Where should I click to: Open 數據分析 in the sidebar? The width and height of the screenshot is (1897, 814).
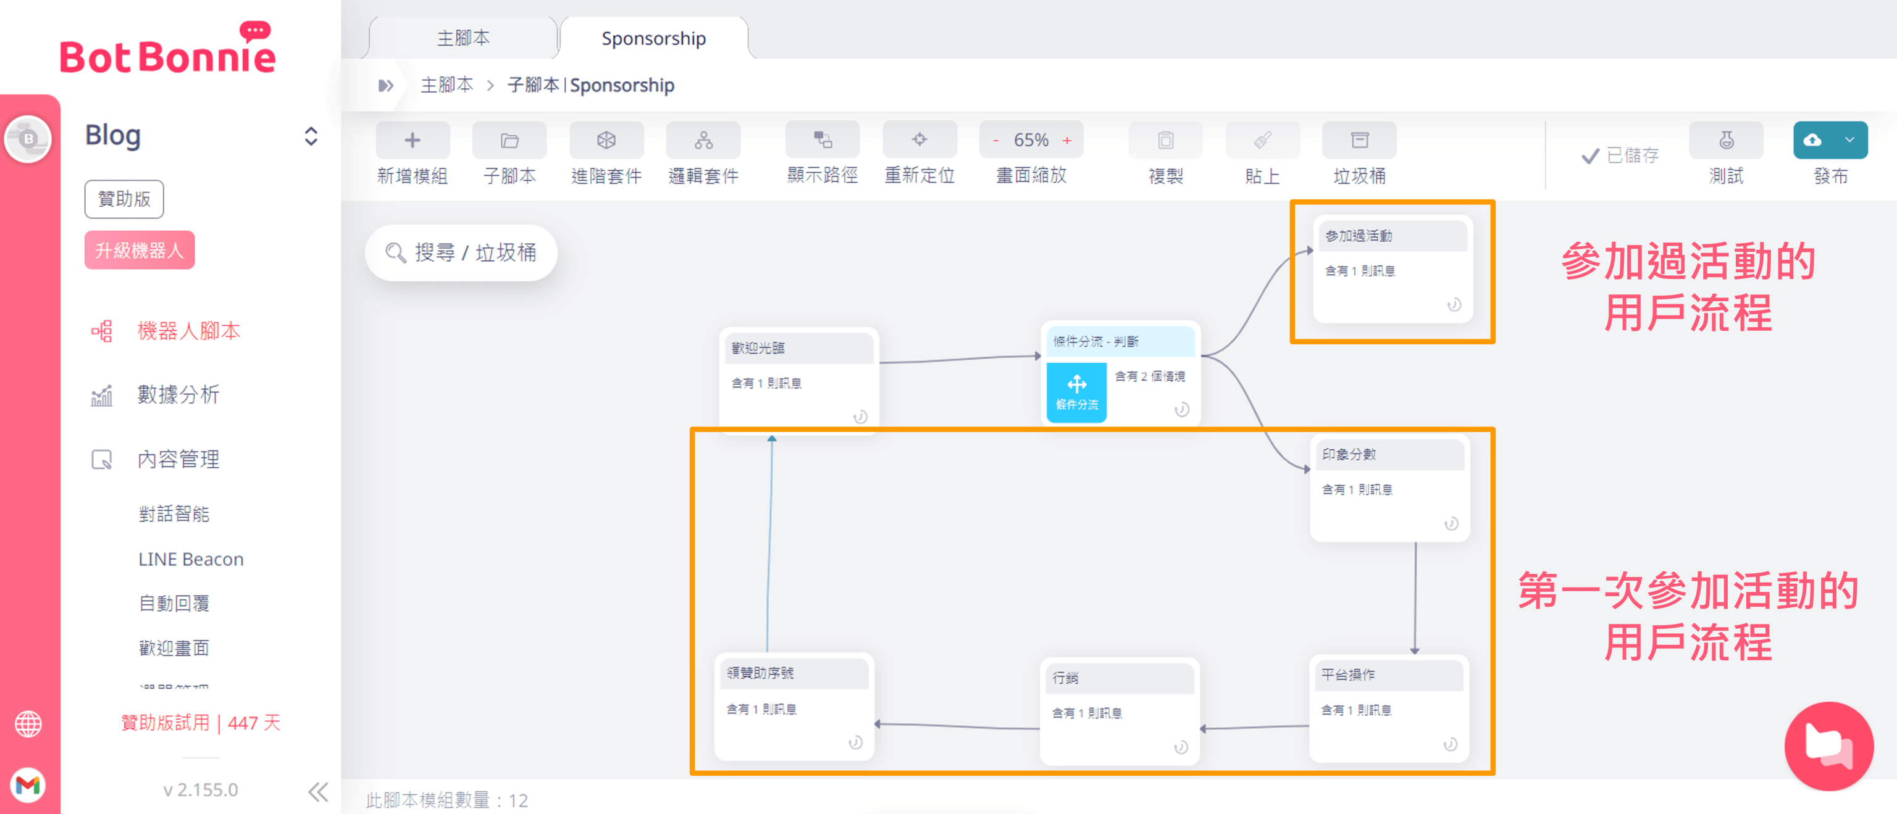pyautogui.click(x=178, y=394)
